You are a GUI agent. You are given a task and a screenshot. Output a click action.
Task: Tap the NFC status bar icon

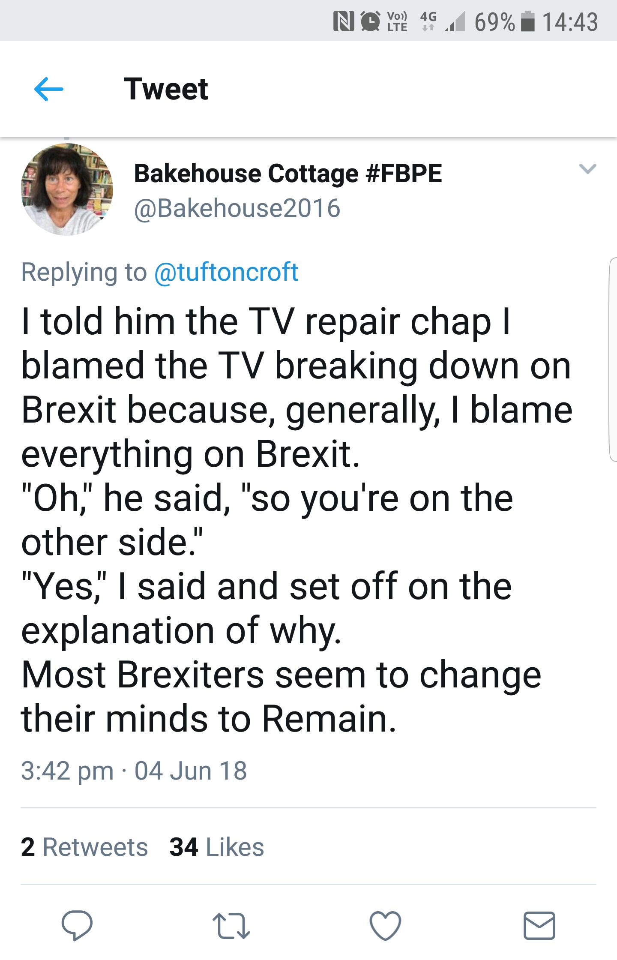(344, 22)
